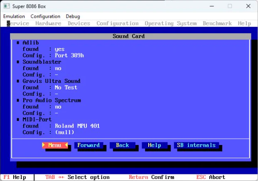The width and height of the screenshot is (258, 181).
Task: Open the Benchmark menu
Action: click(x=217, y=23)
